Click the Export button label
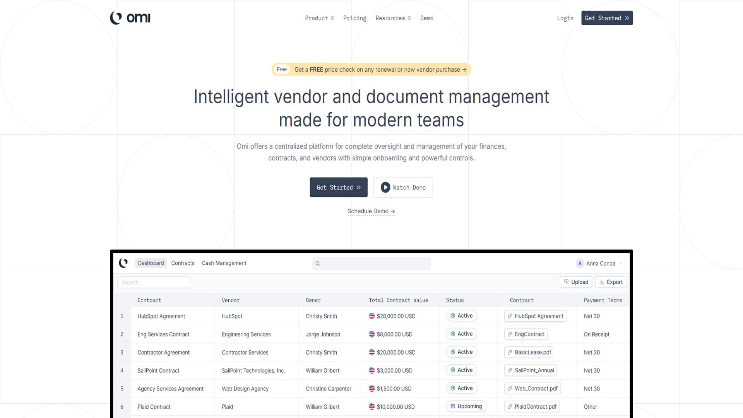The width and height of the screenshot is (743, 418). pos(615,282)
